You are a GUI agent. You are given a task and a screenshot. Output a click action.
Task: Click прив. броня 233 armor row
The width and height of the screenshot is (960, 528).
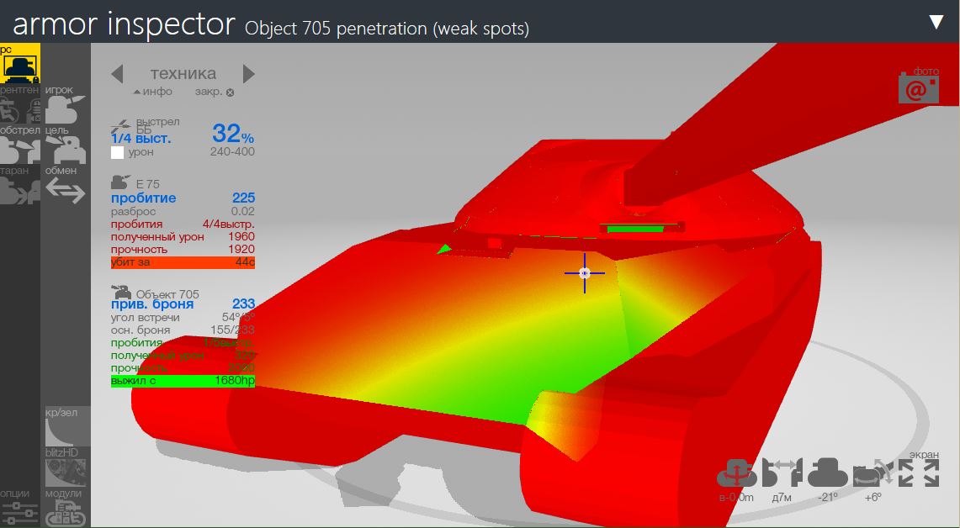[183, 304]
